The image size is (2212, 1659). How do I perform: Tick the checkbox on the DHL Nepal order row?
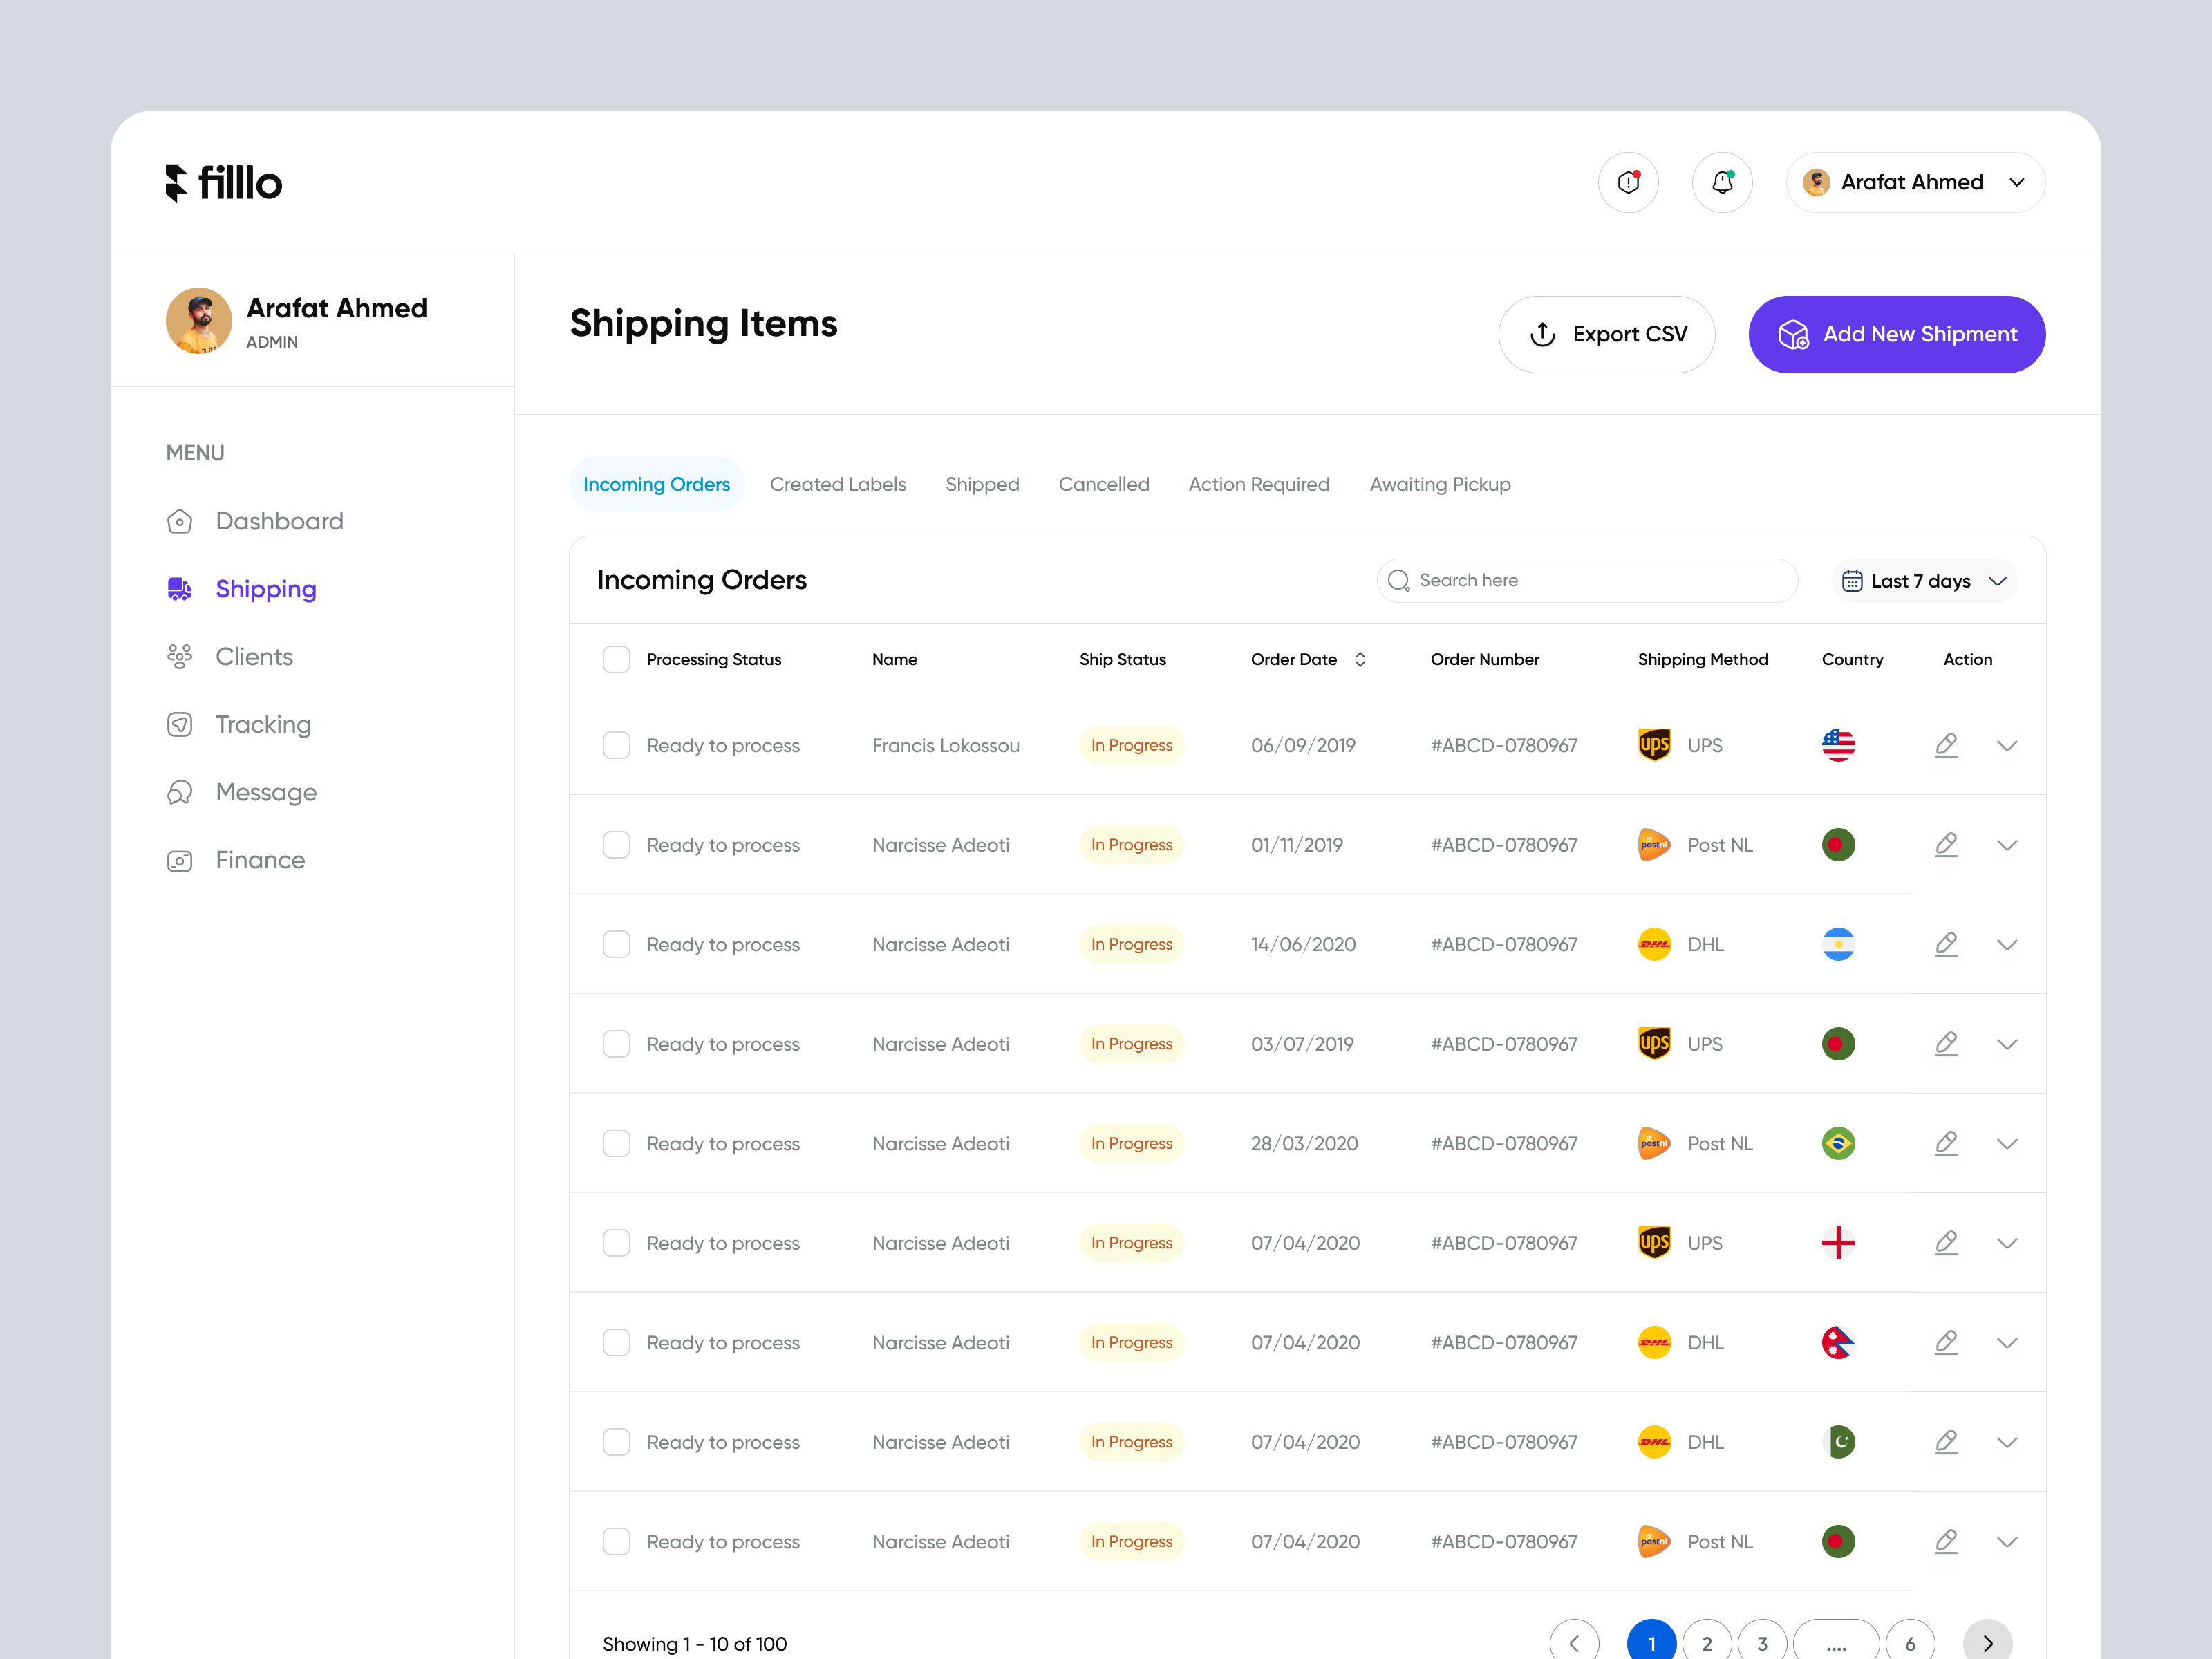(x=616, y=1342)
